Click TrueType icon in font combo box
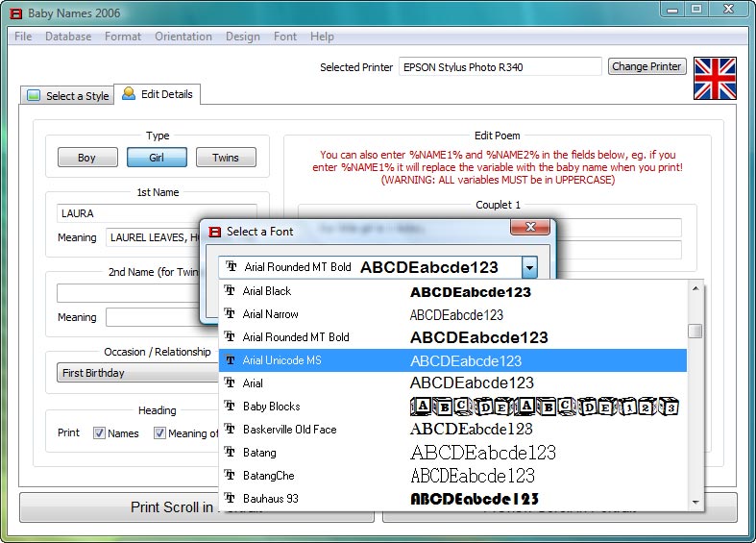The image size is (756, 543). (232, 266)
